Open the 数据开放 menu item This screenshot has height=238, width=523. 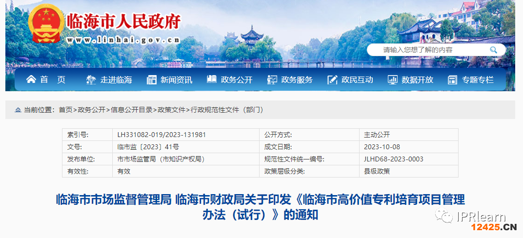(417, 79)
